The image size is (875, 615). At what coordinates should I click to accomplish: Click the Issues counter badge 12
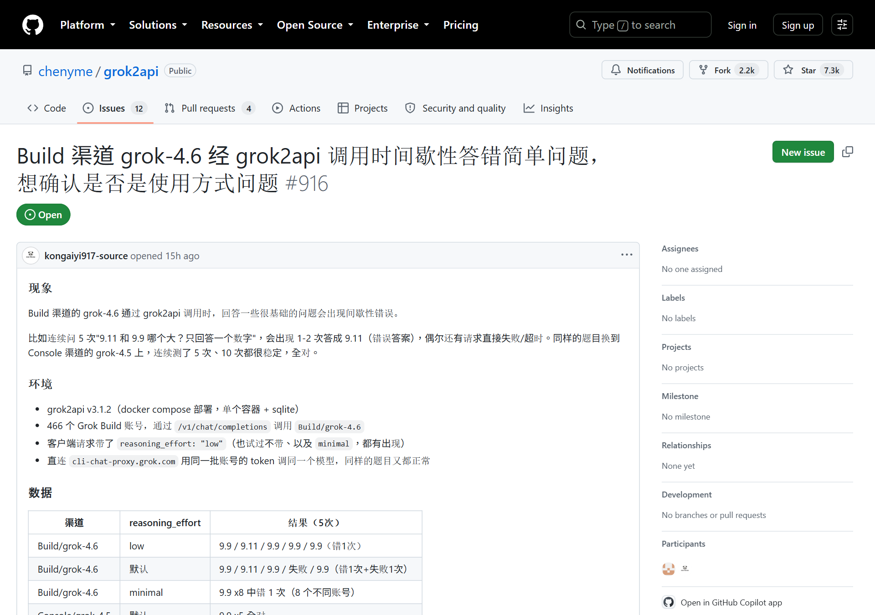click(x=139, y=108)
